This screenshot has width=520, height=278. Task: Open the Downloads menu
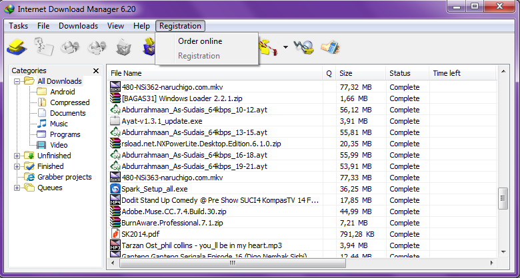click(78, 26)
